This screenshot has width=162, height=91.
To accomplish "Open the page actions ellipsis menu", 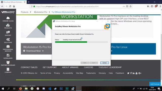I will point(124,6).
